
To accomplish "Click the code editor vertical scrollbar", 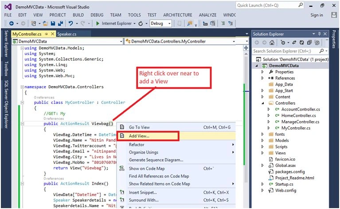I will pos(246,117).
